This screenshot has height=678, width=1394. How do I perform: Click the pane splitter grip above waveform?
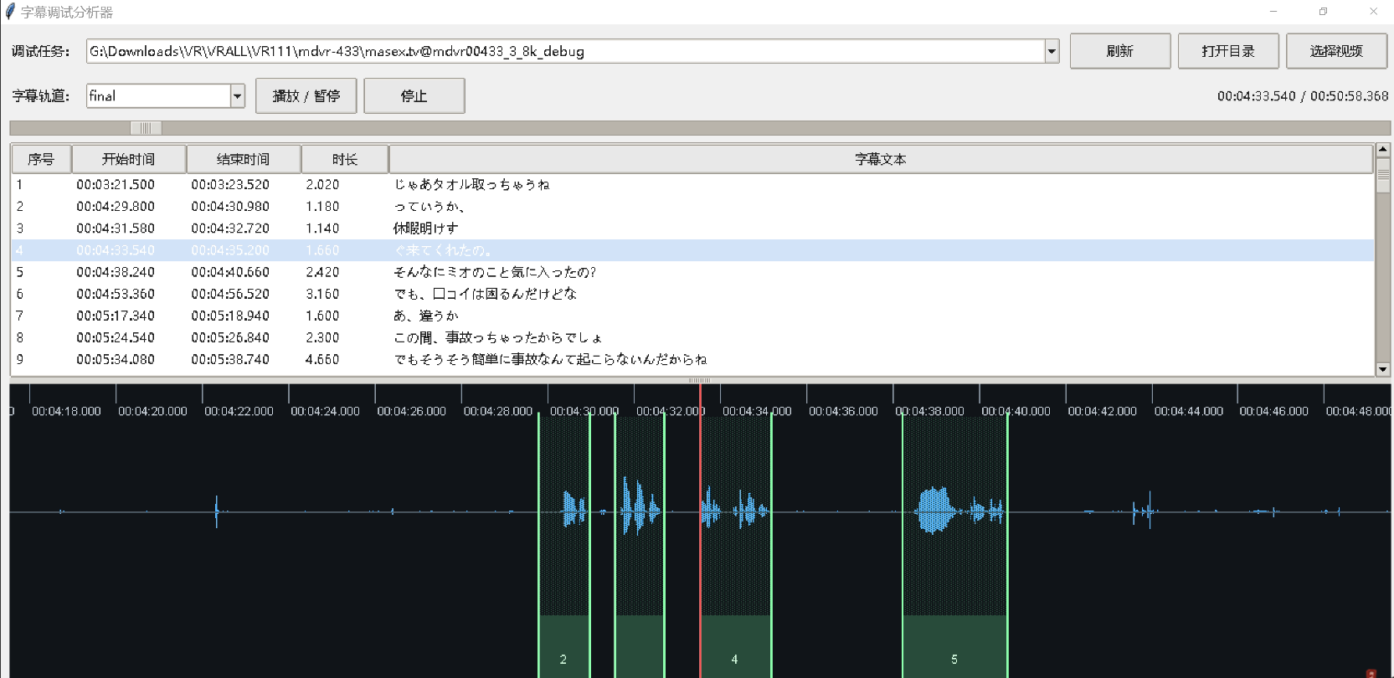coord(700,380)
